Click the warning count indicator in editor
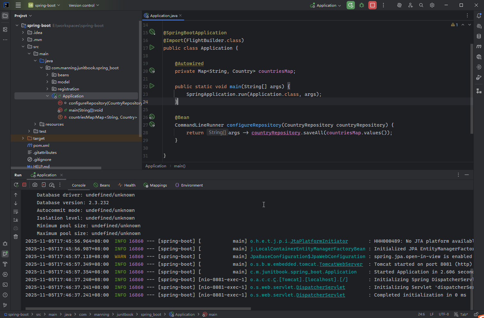 click(455, 25)
